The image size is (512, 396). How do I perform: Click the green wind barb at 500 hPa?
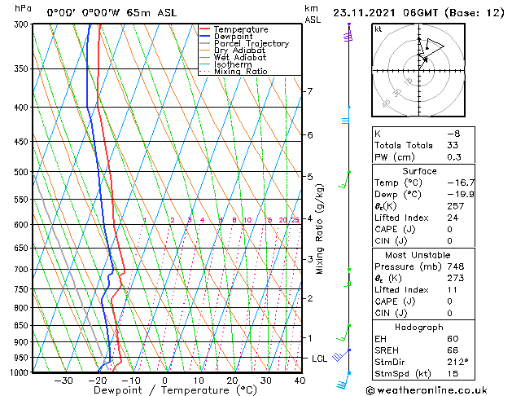[x=344, y=180]
